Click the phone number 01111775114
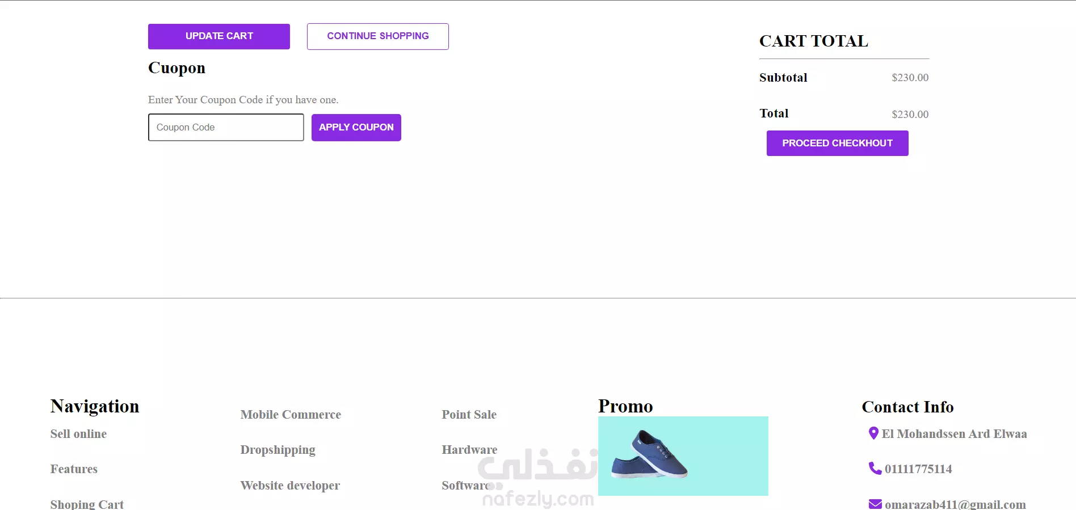The height and width of the screenshot is (510, 1076). tap(918, 469)
